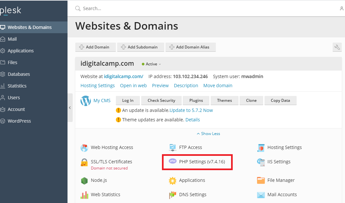
Task: Click the SSL/TLS Certificates padlock icon
Action: [x=84, y=162]
